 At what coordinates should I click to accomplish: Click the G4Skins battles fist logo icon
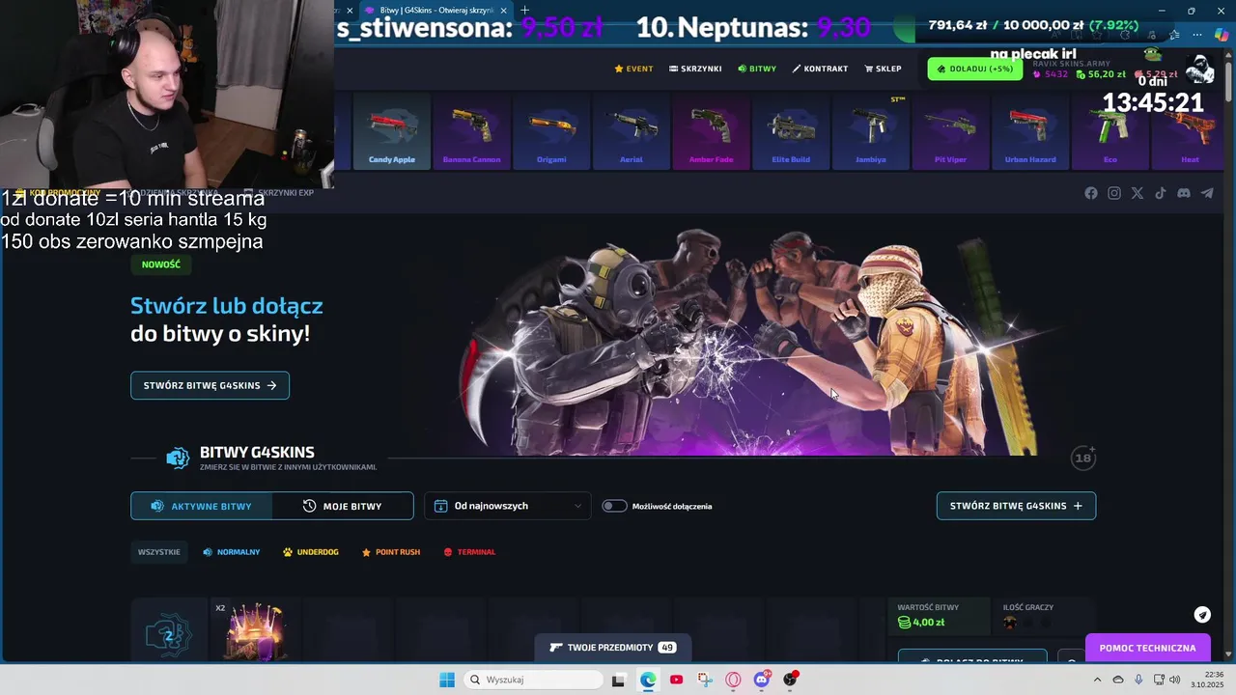pyautogui.click(x=178, y=459)
